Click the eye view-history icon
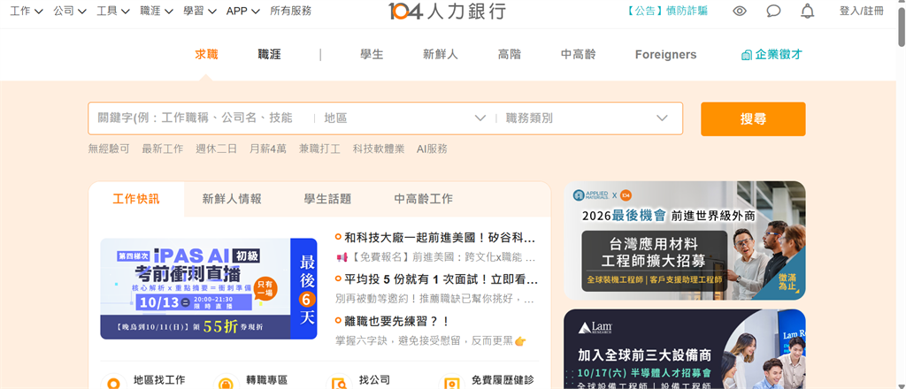Viewport: 906px width, 389px height. coord(739,11)
